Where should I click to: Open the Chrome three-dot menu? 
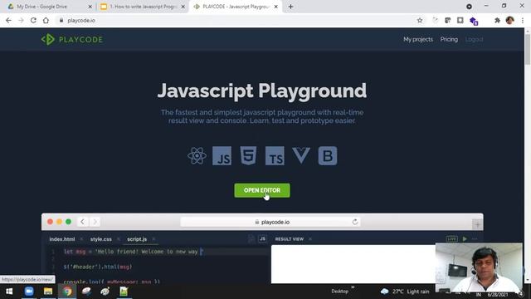coord(523,20)
